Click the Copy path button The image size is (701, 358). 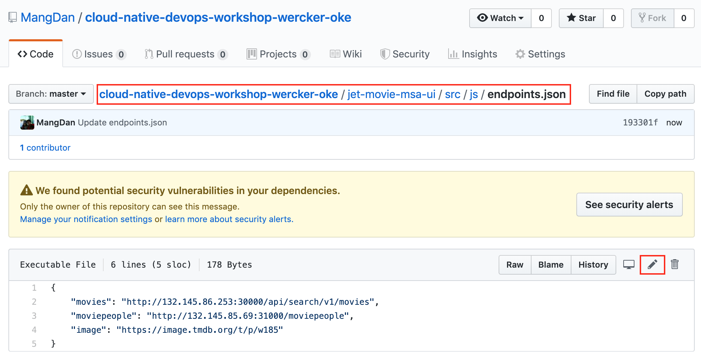[x=665, y=94]
